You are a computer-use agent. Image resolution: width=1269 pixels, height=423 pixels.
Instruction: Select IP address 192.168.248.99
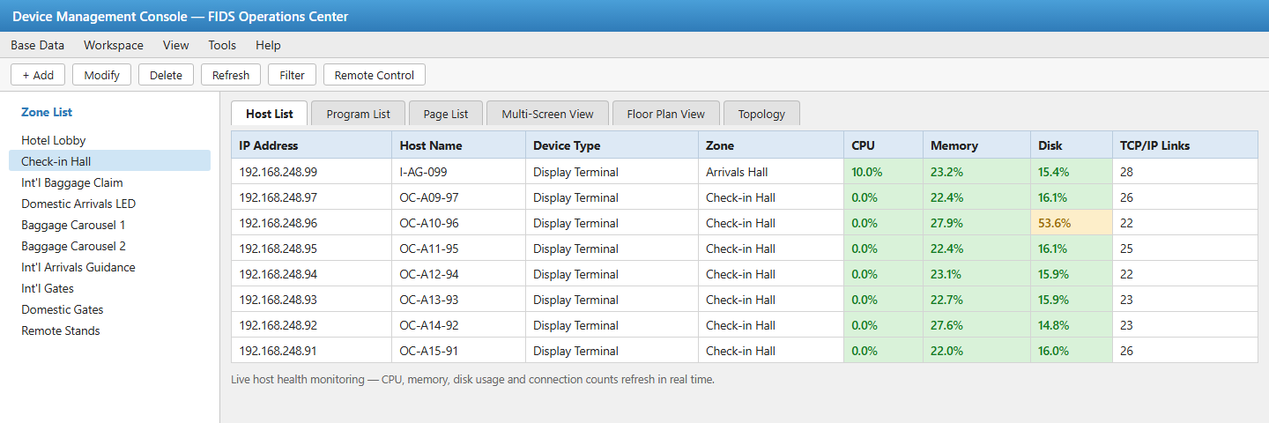[312, 172]
